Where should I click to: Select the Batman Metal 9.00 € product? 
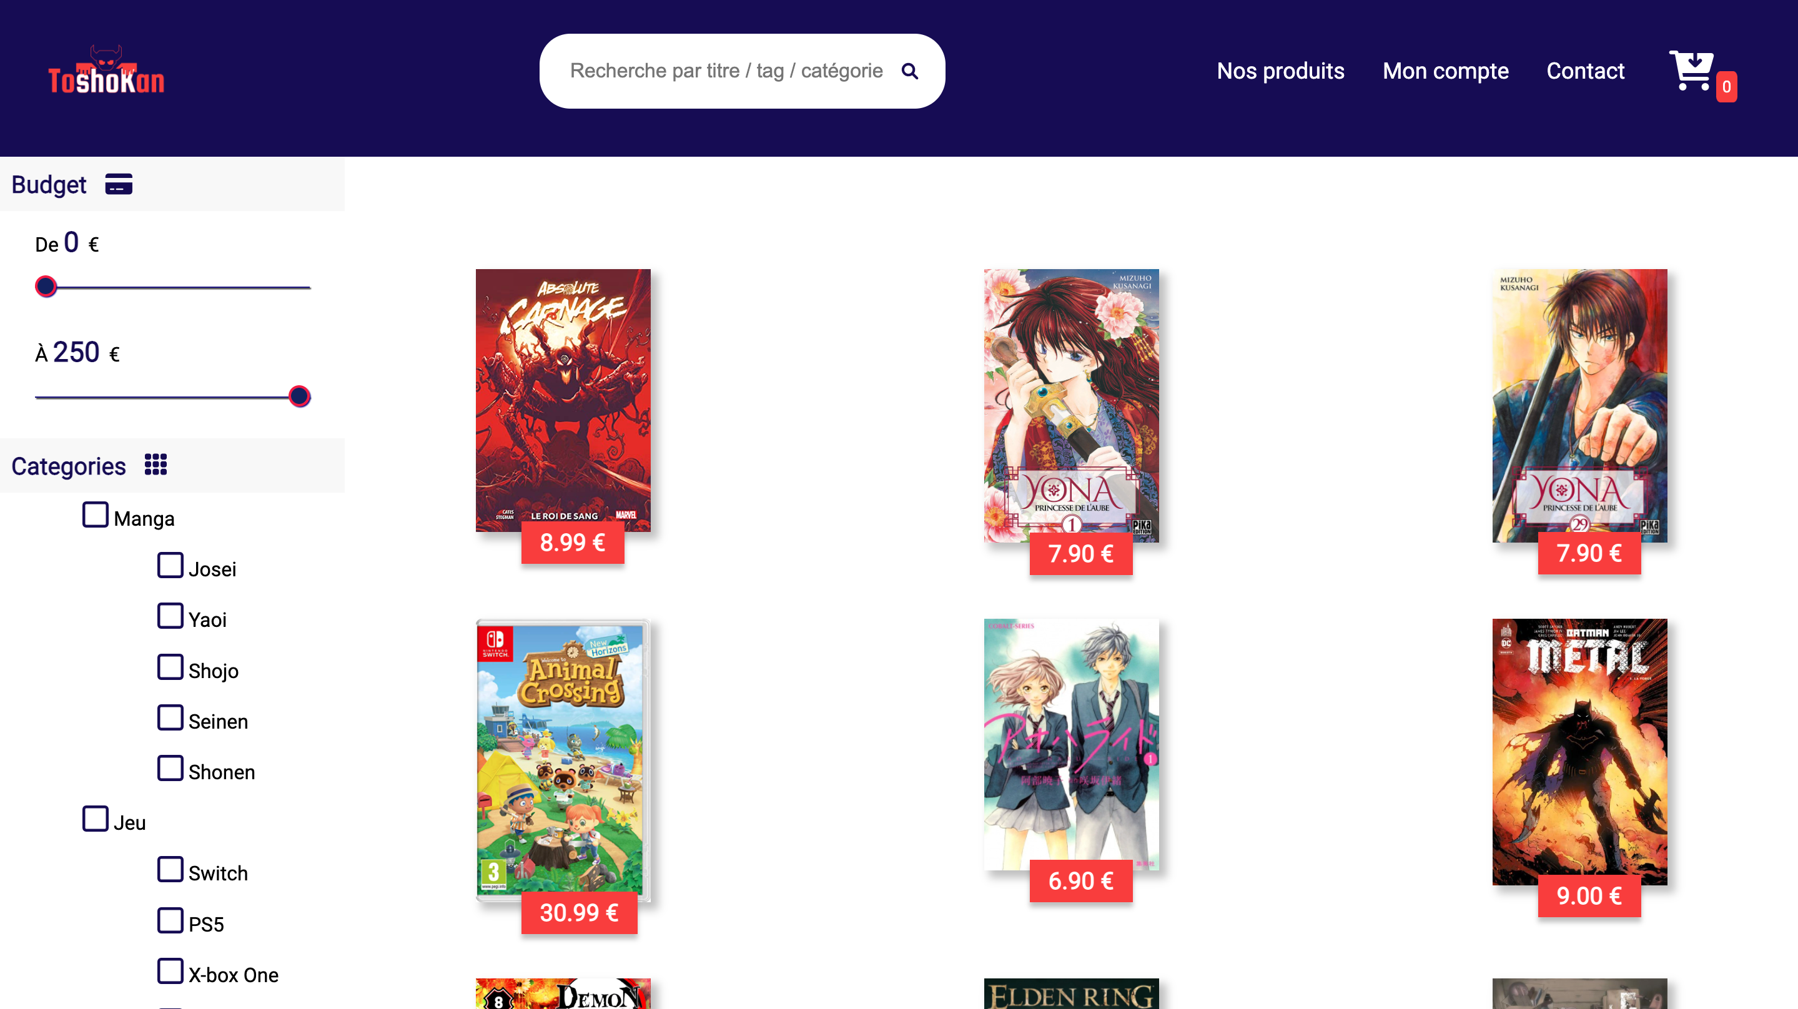[1579, 752]
